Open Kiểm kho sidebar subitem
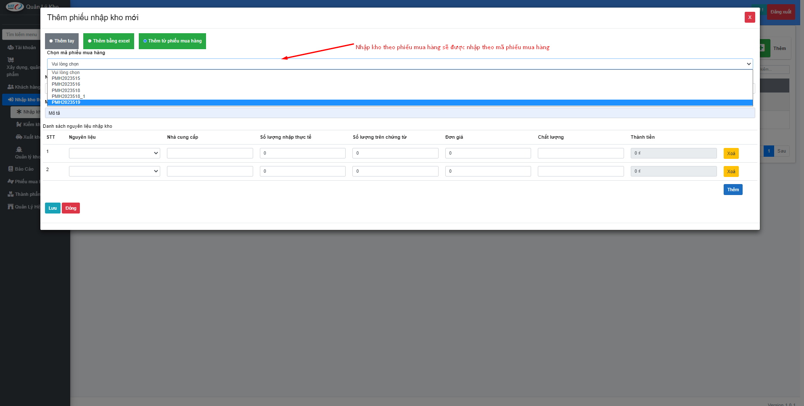804x406 pixels. [x=28, y=124]
